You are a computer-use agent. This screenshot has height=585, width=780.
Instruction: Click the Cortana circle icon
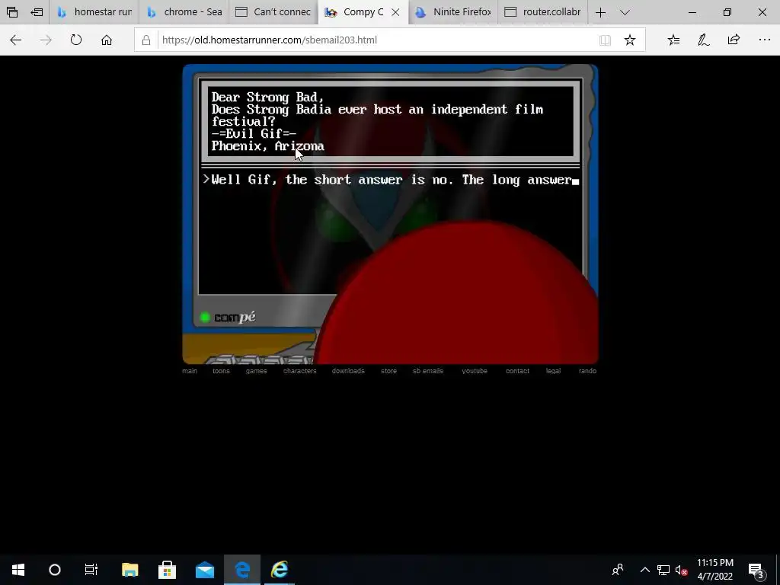pyautogui.click(x=55, y=570)
